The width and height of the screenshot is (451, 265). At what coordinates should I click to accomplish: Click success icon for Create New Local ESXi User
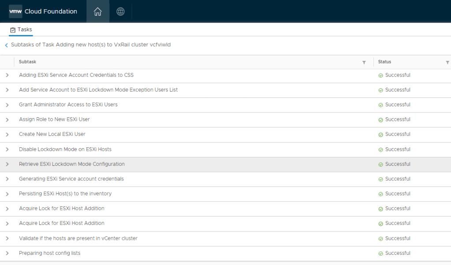[x=380, y=134]
